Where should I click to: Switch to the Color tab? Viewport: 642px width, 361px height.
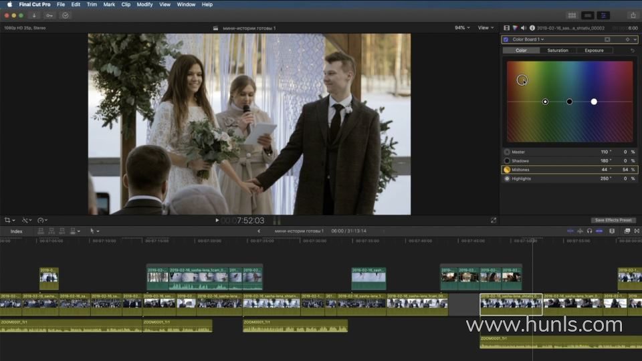pos(521,50)
